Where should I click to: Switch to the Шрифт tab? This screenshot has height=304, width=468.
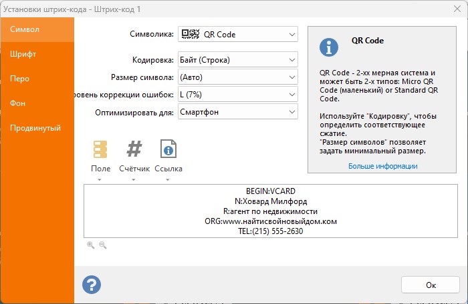[37, 54]
